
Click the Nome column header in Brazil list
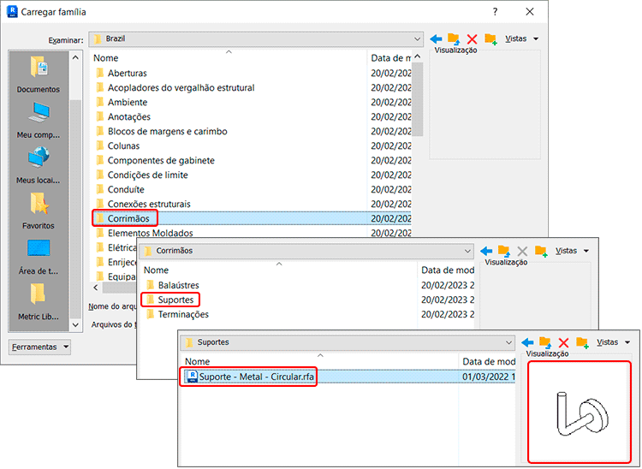coord(106,58)
